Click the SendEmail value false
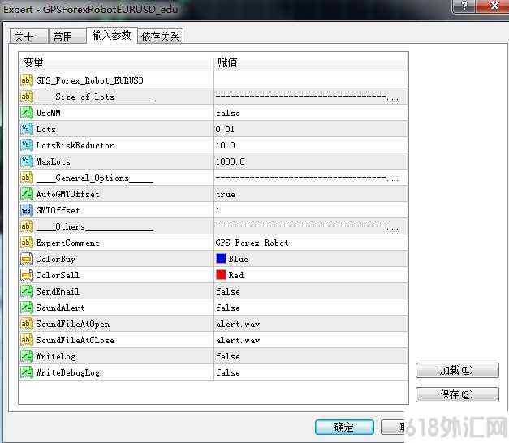This screenshot has width=509, height=443. click(x=228, y=291)
